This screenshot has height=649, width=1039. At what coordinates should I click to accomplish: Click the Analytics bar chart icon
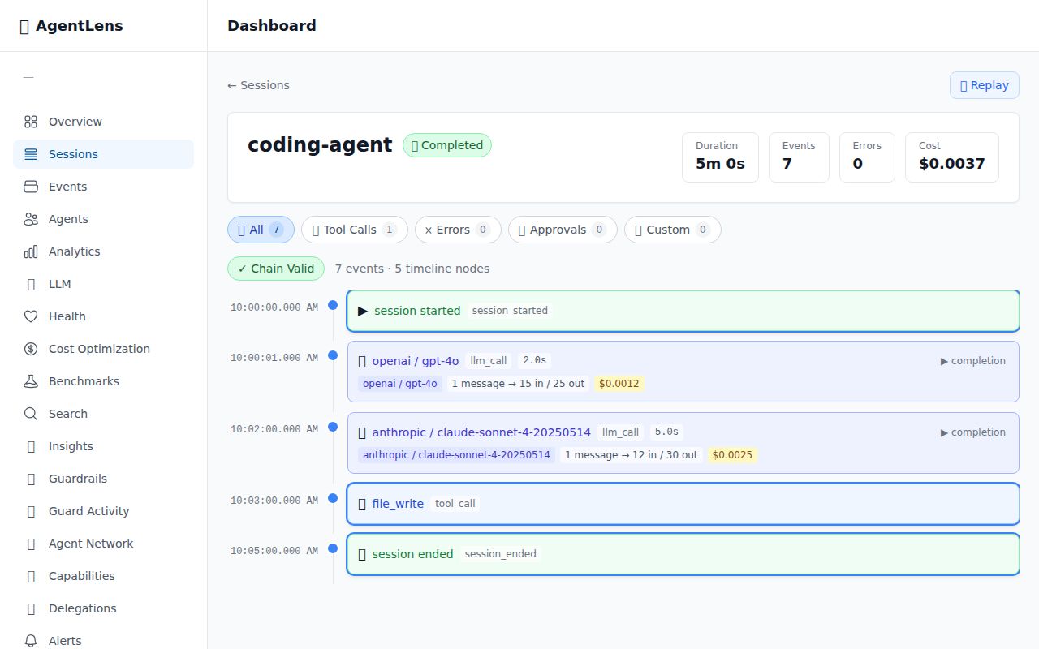tap(31, 251)
